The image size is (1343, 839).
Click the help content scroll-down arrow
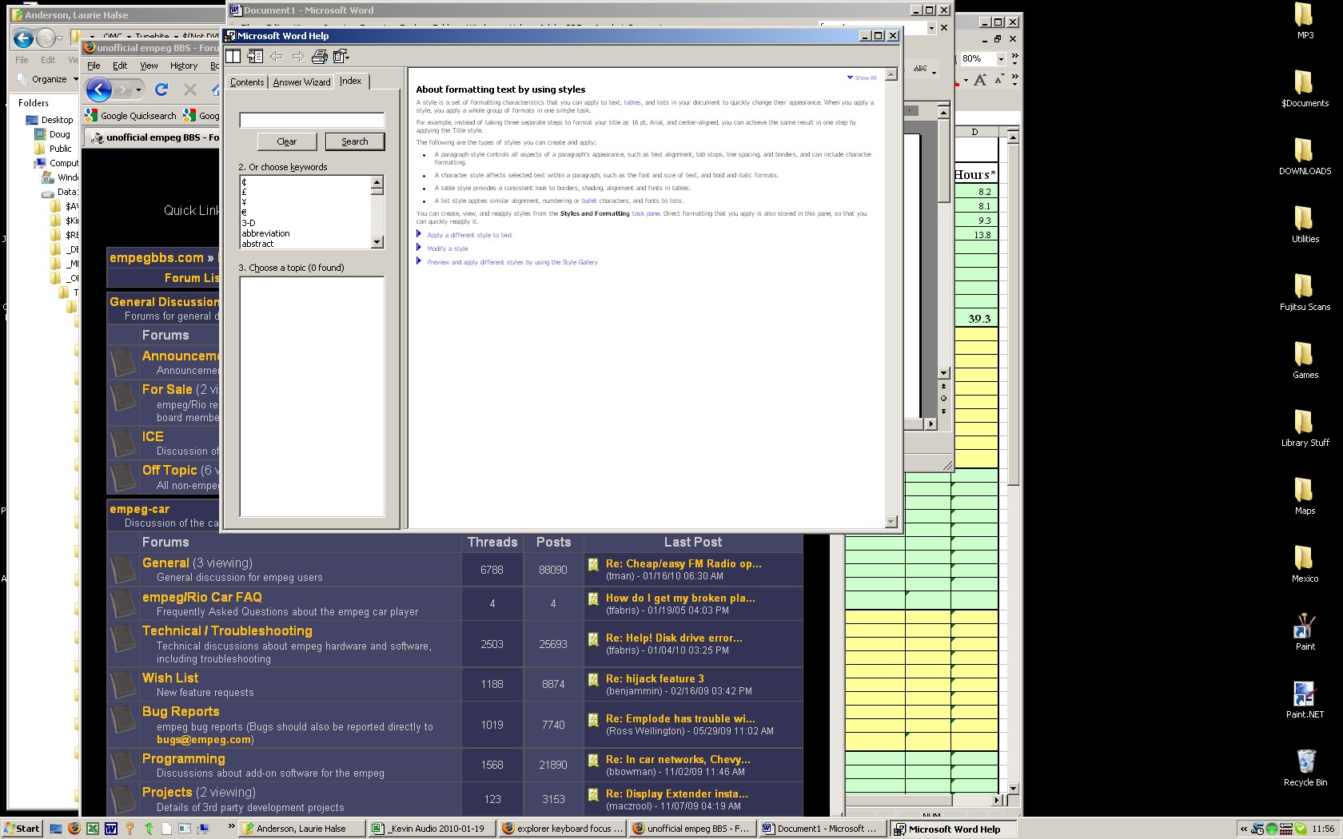click(891, 522)
